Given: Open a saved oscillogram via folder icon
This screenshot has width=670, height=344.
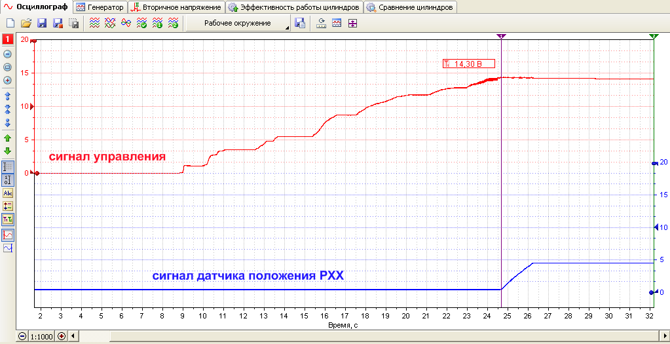Looking at the screenshot, I should 26,24.
